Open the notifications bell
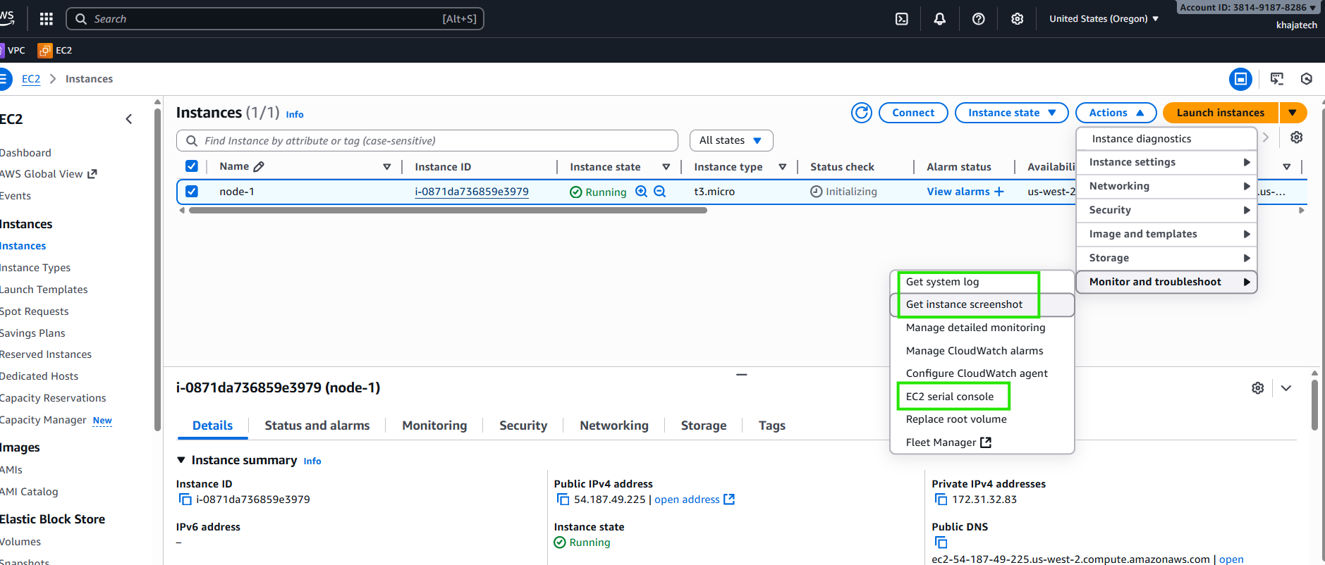The height and width of the screenshot is (565, 1325). pos(940,19)
